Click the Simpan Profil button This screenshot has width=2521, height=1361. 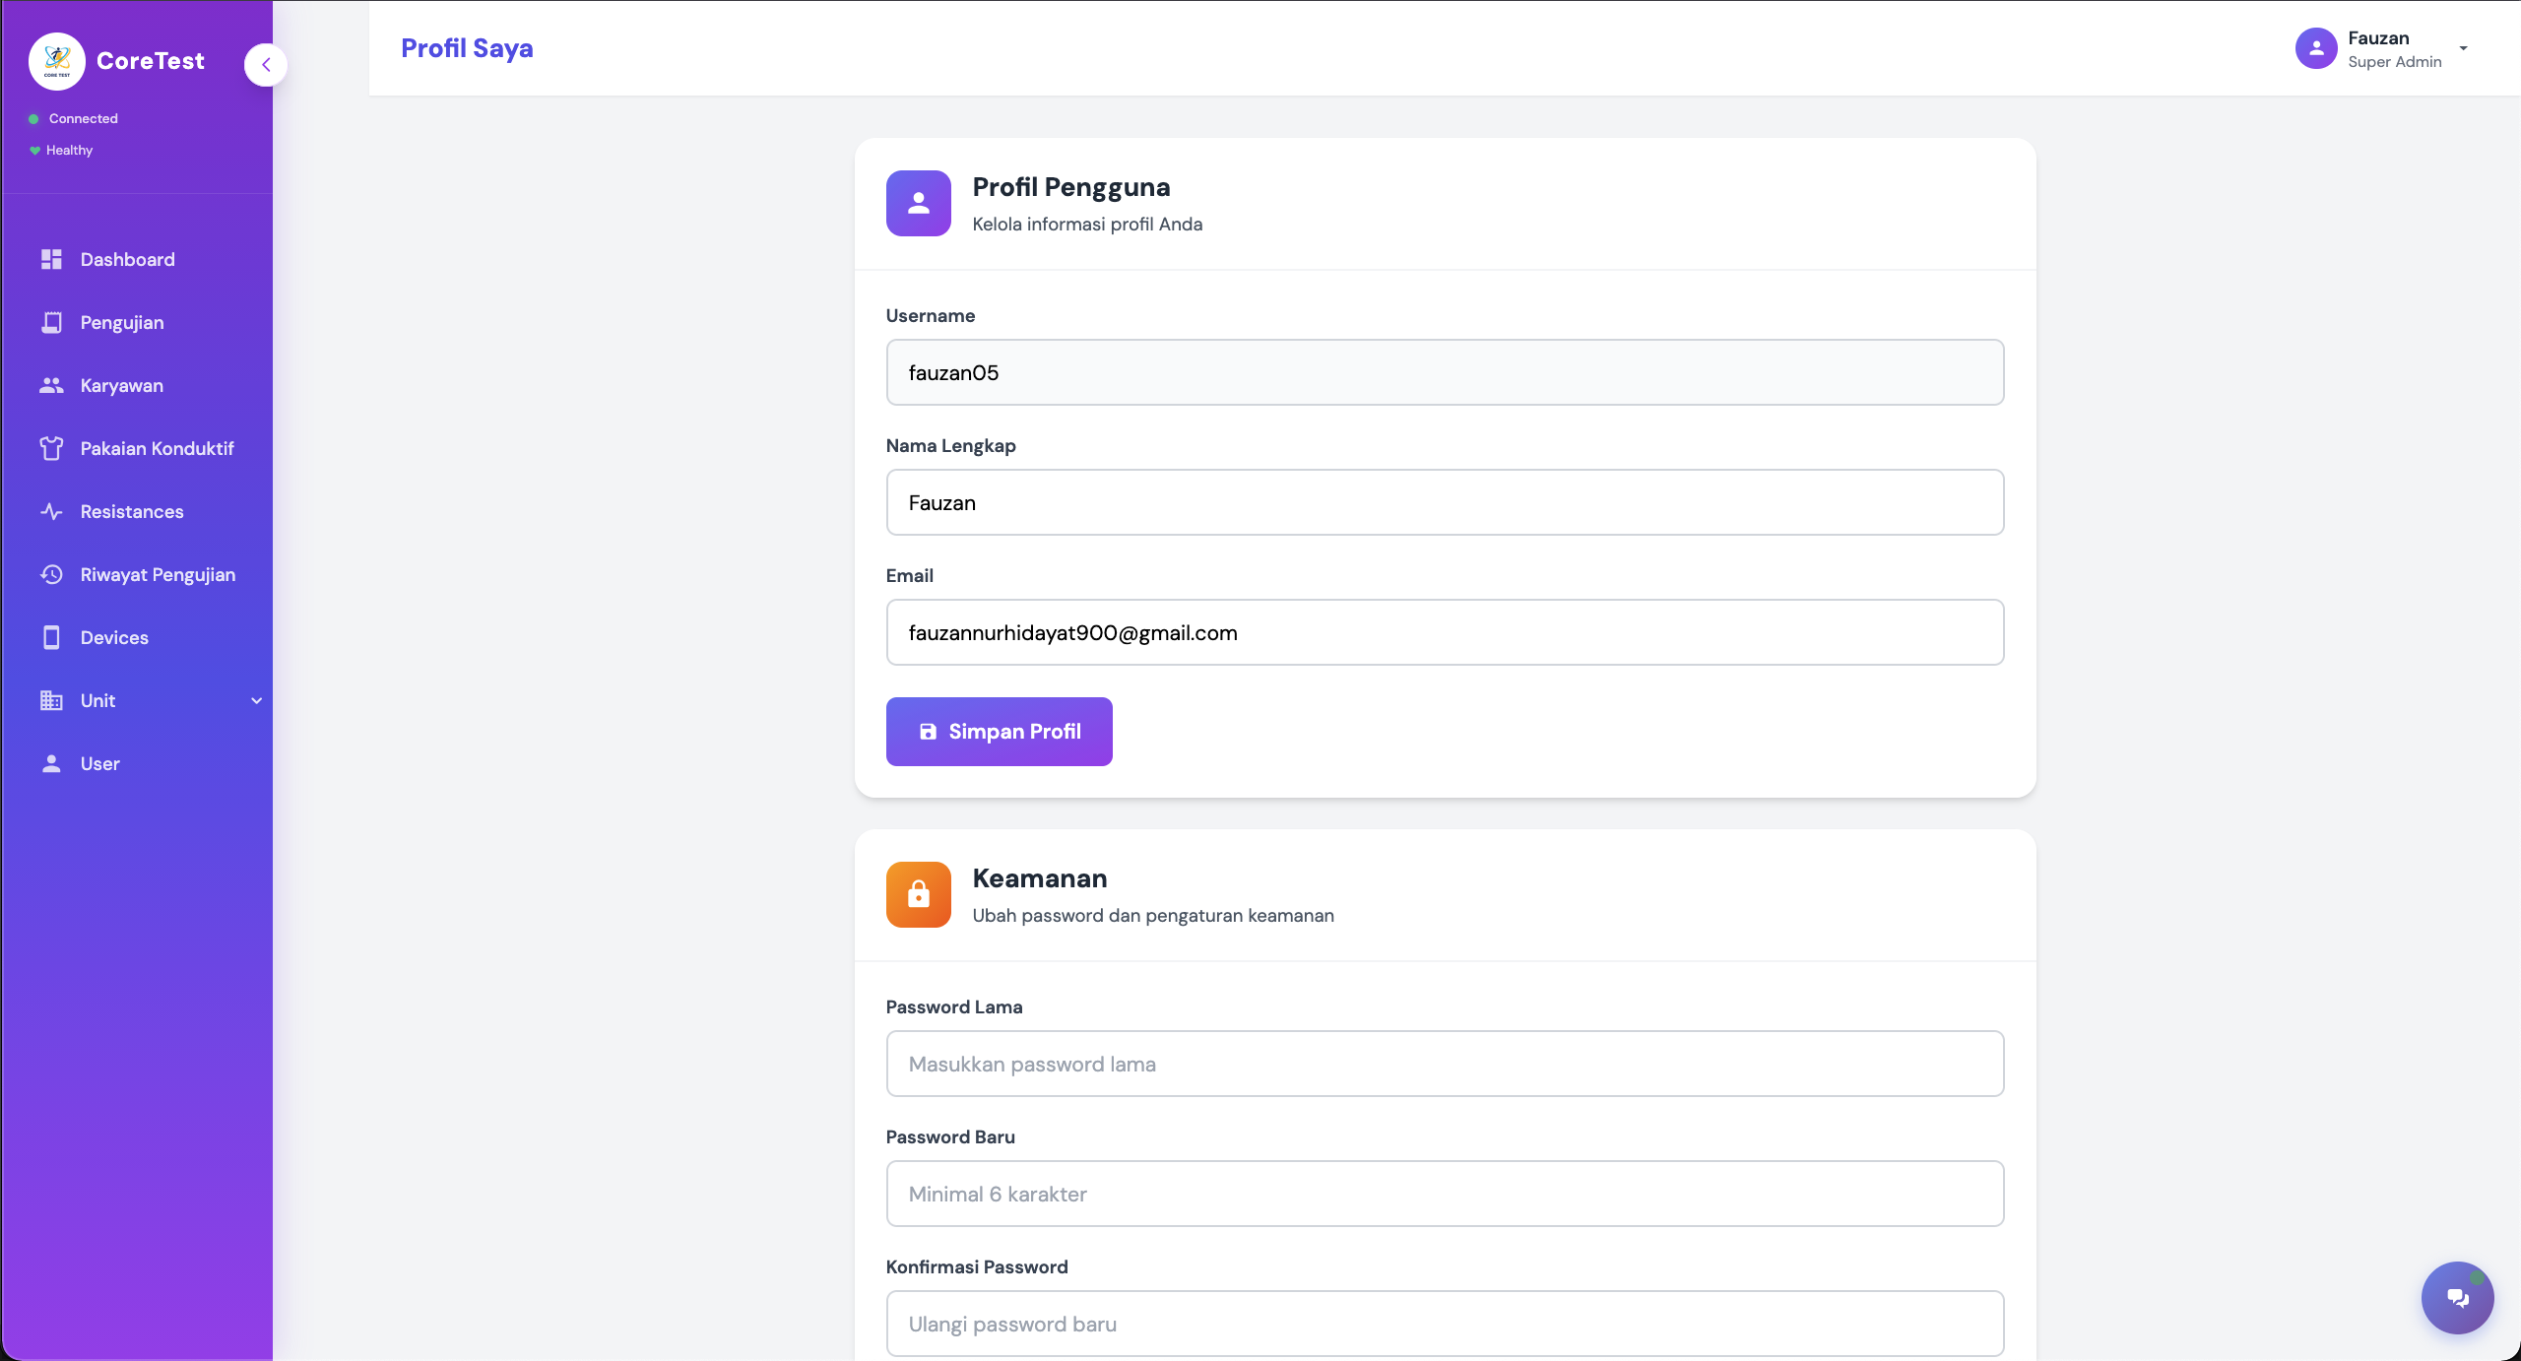(999, 731)
